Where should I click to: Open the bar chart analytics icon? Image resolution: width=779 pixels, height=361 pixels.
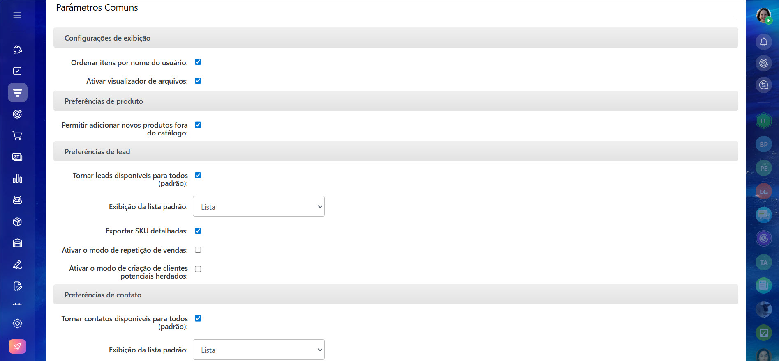[x=17, y=179]
